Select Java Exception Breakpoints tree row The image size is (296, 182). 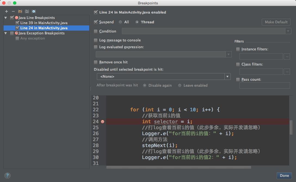point(47,33)
